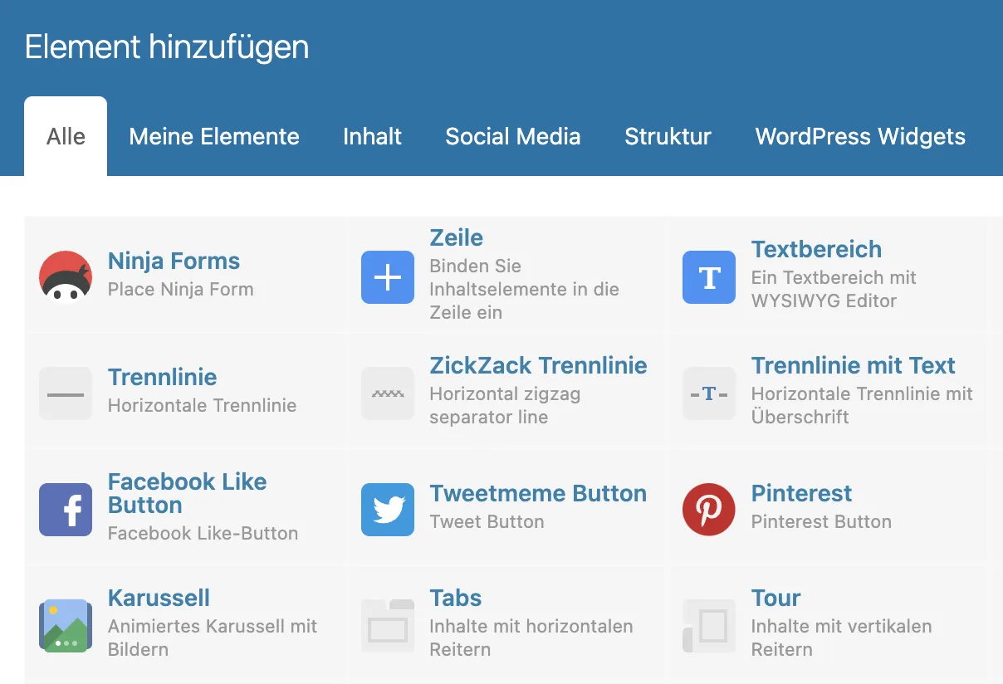
Task: Click the ZickZack Trennlinie zigzag icon
Action: coord(388,393)
